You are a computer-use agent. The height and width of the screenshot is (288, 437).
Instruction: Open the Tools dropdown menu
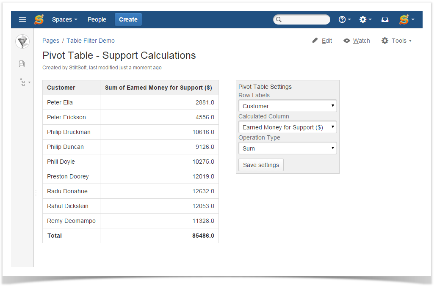pos(396,41)
